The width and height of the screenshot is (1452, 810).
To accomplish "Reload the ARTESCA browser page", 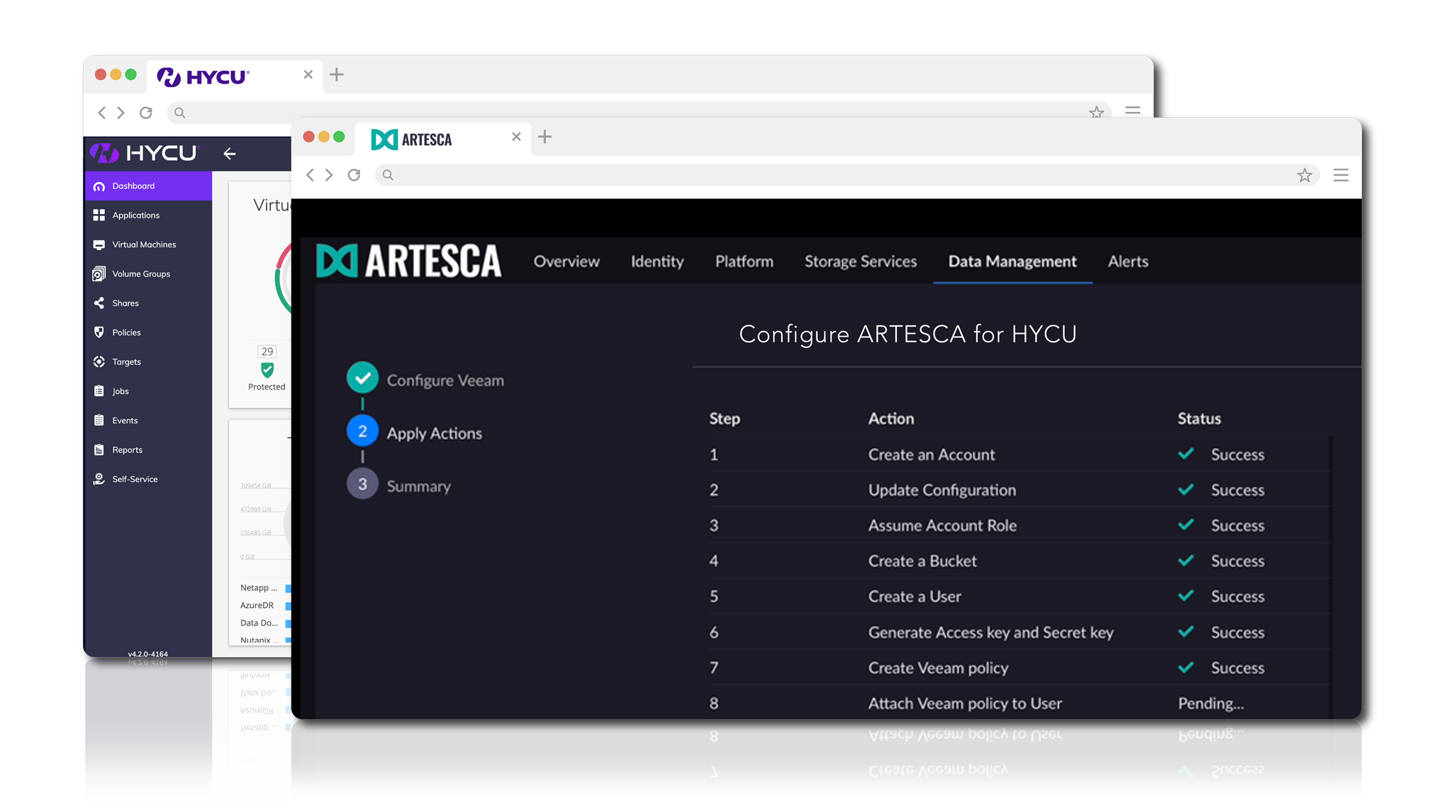I will [354, 175].
